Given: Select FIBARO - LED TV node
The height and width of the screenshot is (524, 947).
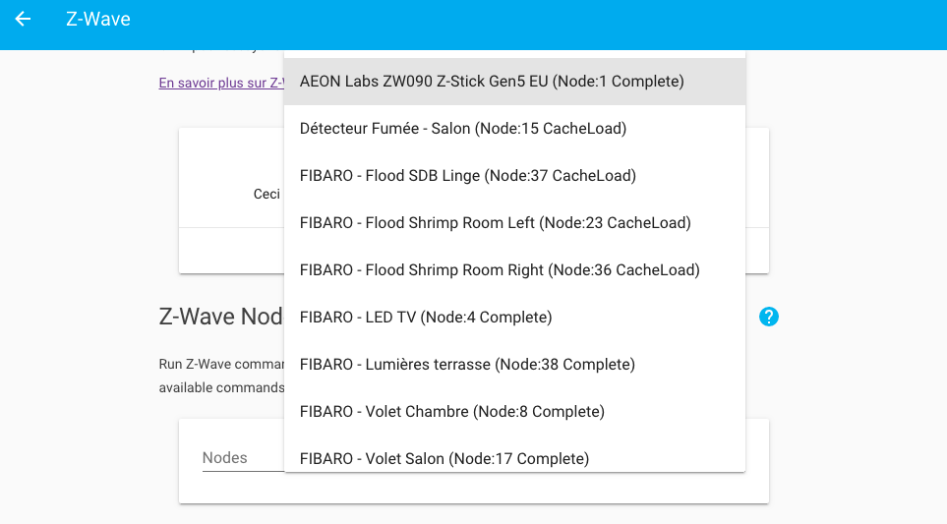Looking at the screenshot, I should pos(426,318).
